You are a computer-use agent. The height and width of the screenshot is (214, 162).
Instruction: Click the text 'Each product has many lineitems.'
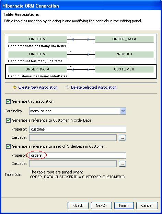click(35, 61)
